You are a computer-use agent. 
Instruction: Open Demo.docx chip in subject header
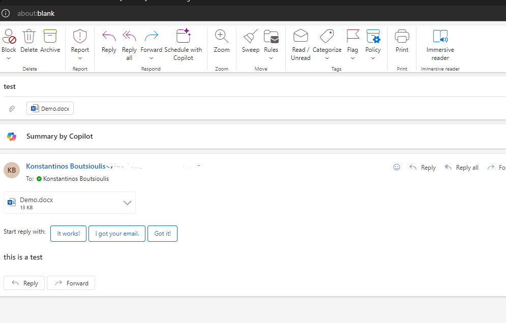click(50, 108)
